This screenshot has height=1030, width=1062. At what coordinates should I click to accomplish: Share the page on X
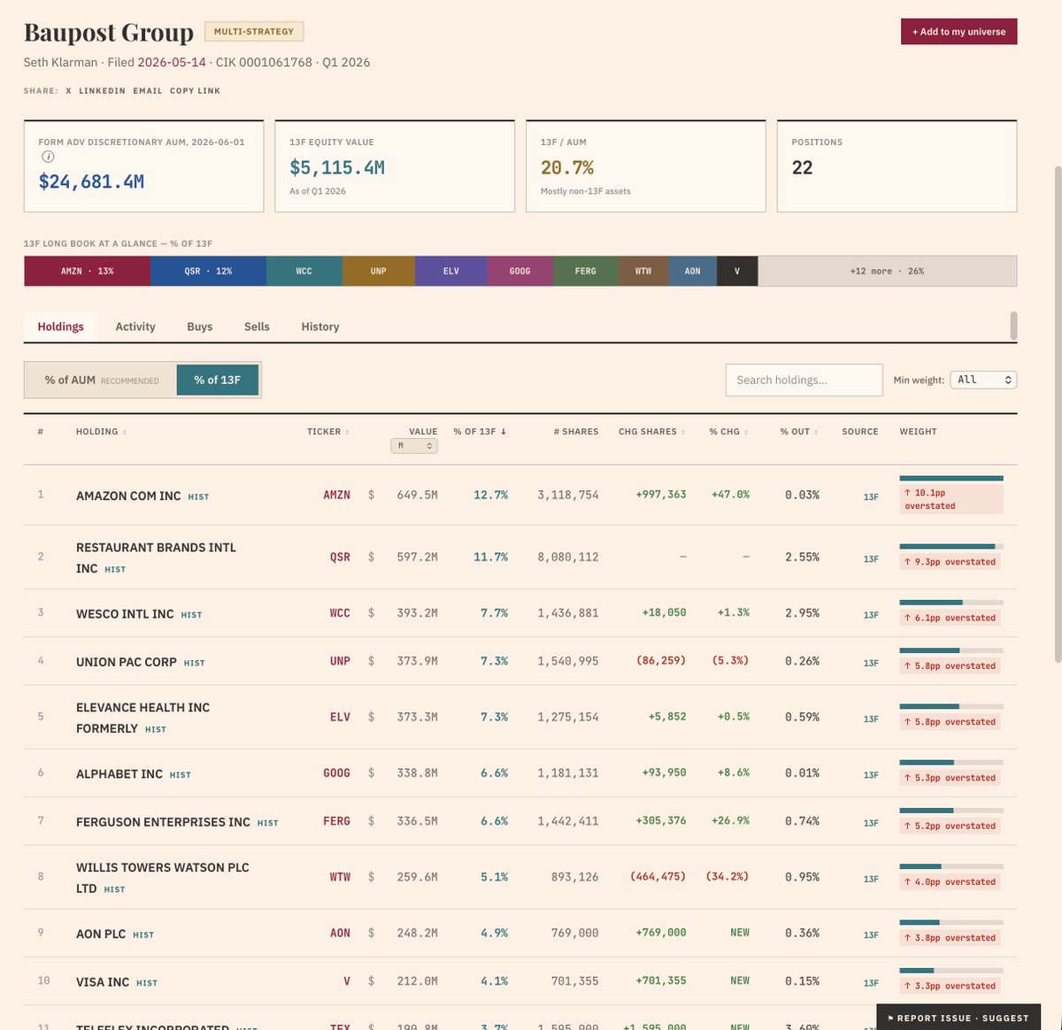(68, 90)
